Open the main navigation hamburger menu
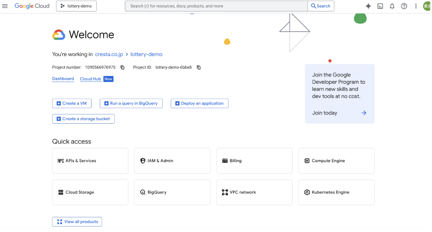The height and width of the screenshot is (232, 432). (x=5, y=6)
